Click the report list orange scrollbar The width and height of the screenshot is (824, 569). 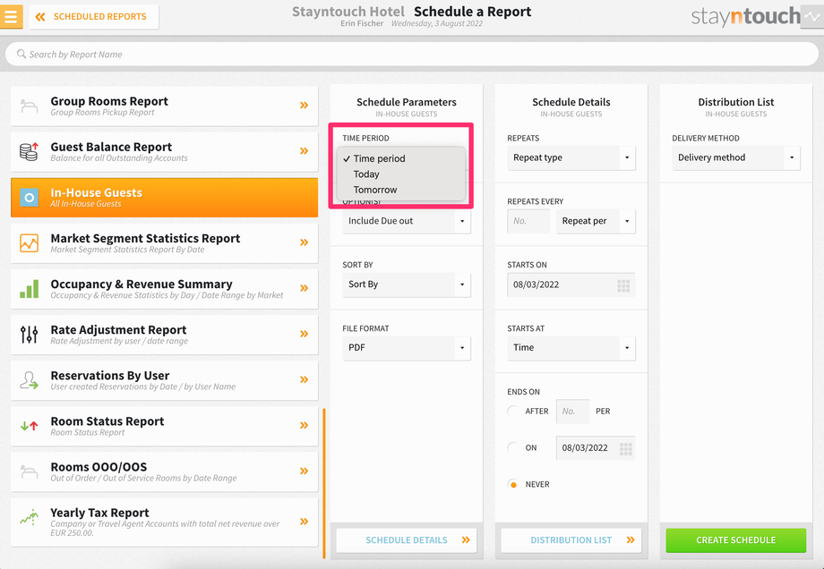click(323, 483)
